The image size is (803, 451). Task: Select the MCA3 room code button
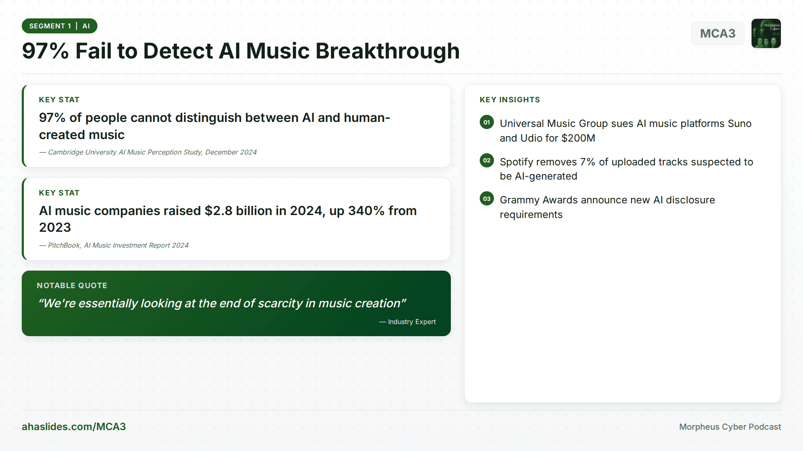[x=718, y=33]
